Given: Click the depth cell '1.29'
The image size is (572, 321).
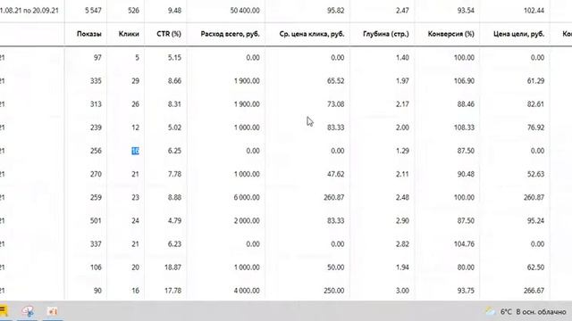Looking at the screenshot, I should 402,151.
